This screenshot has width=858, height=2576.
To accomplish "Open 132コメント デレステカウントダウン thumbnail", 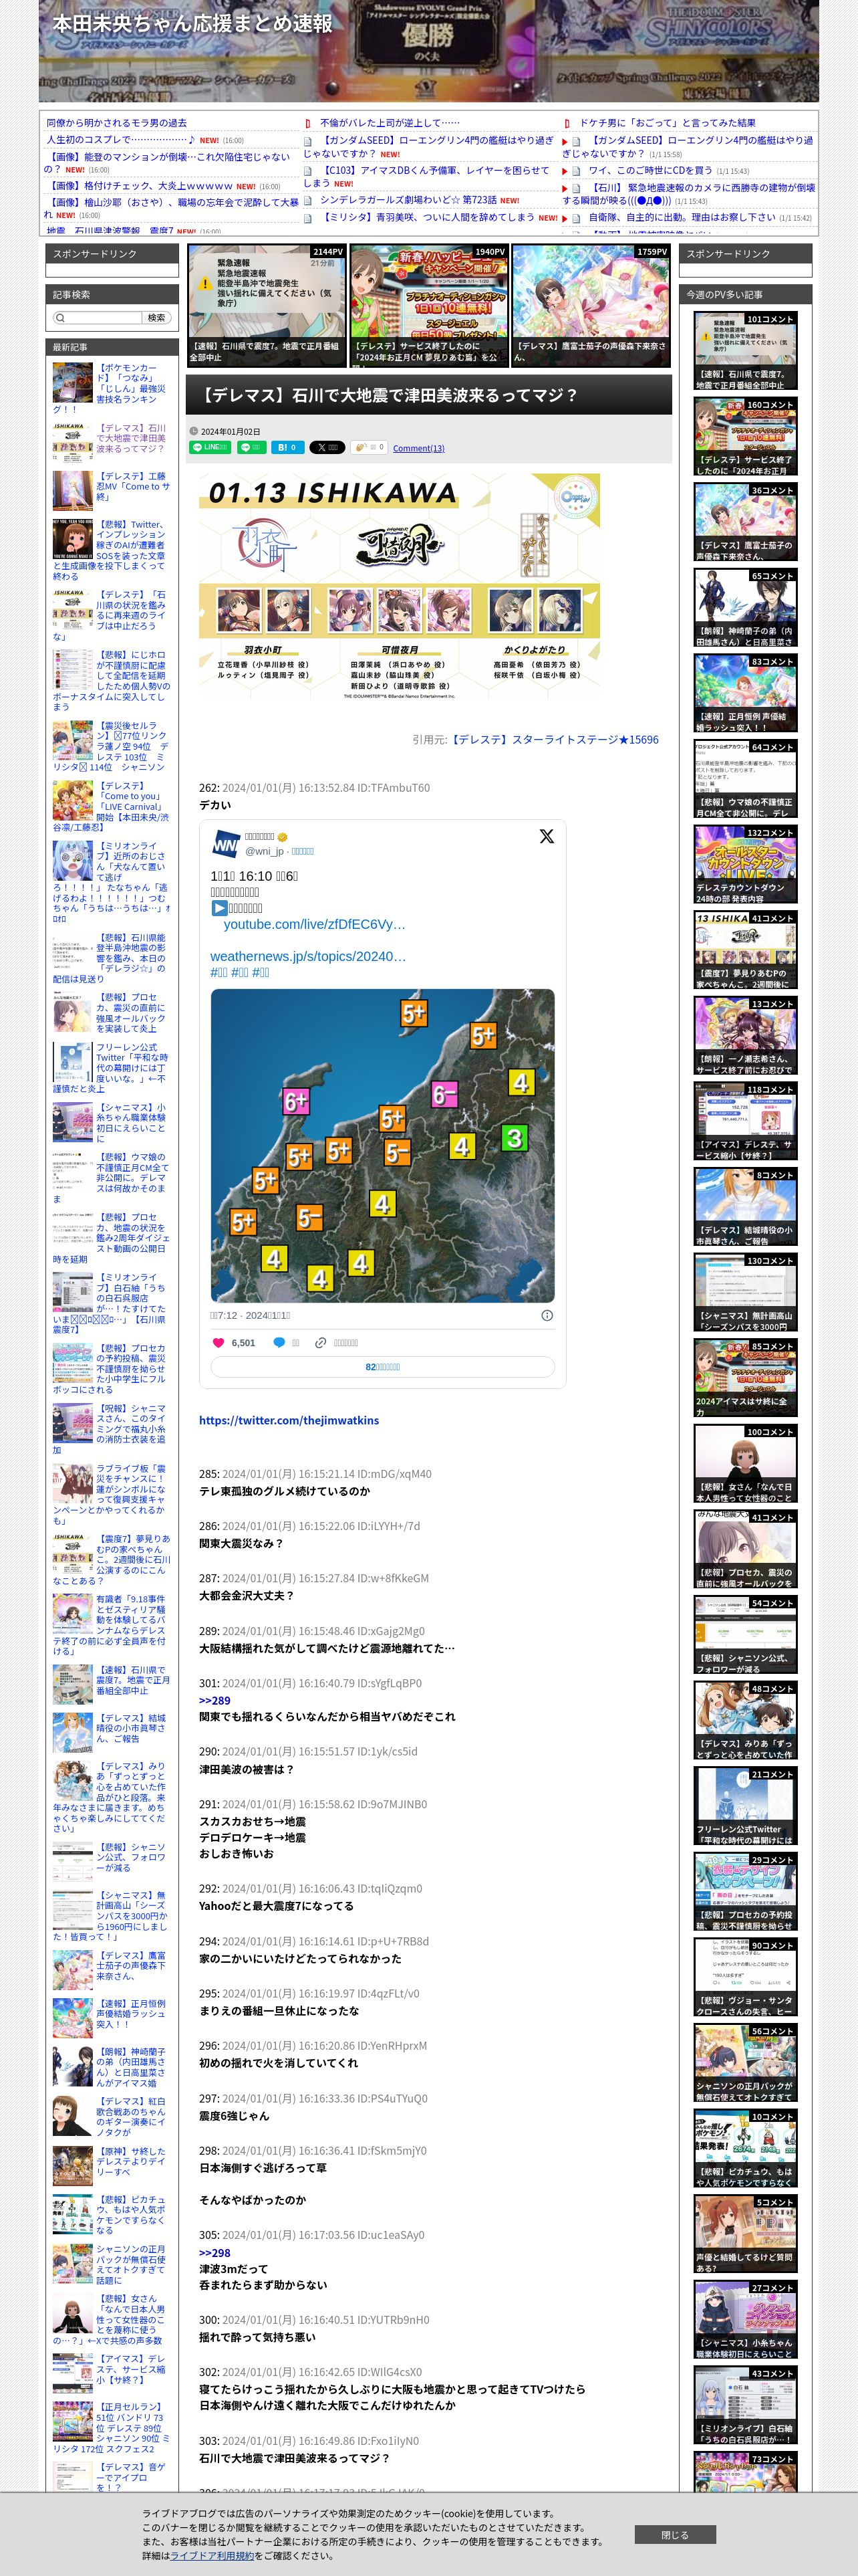I will (745, 864).
